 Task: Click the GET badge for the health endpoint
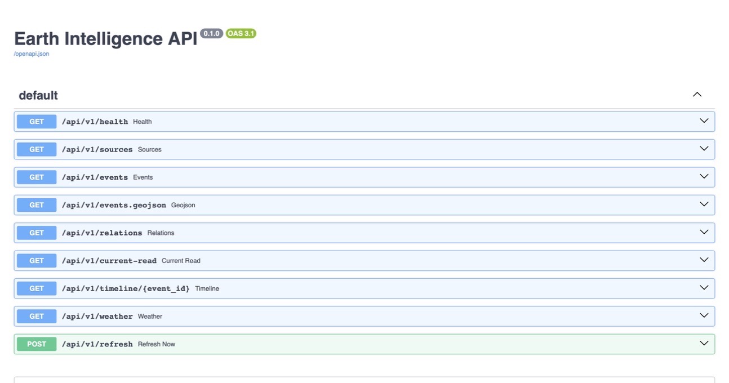[x=37, y=122]
